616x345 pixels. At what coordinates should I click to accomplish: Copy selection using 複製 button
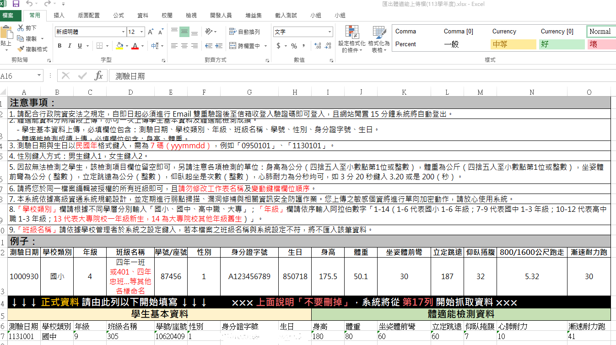(x=28, y=38)
